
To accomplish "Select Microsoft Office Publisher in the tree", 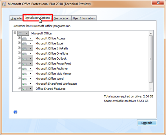I will pyautogui.click(x=52, y=69).
